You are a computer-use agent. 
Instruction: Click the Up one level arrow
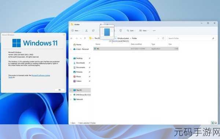[x=85, y=39]
